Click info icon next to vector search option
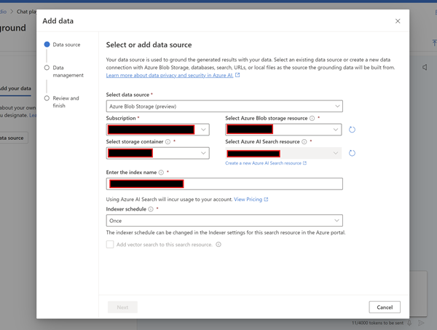 (219, 245)
